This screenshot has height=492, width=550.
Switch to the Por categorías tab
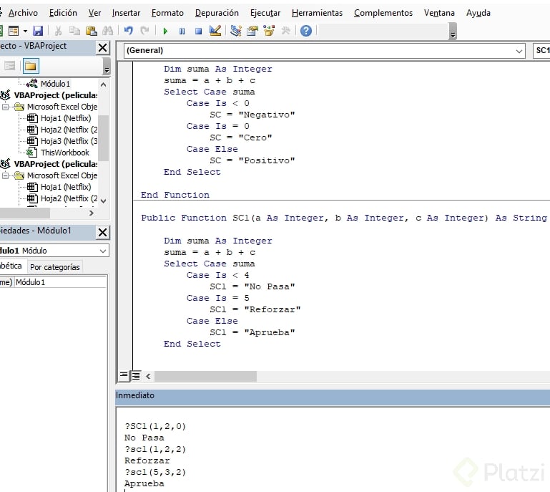[55, 267]
